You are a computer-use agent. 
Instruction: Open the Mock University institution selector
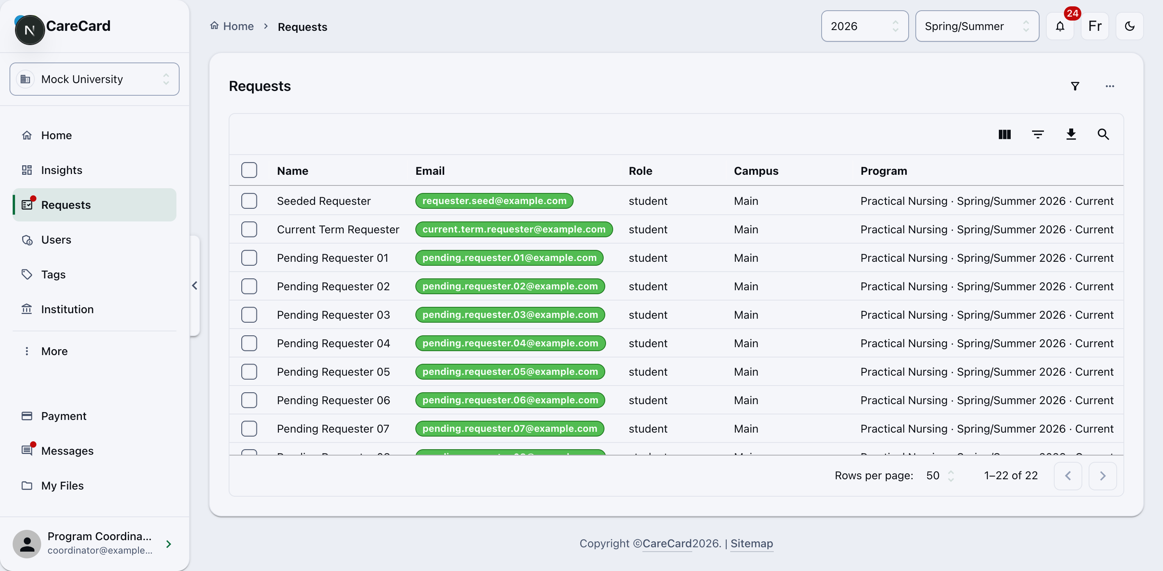[95, 79]
